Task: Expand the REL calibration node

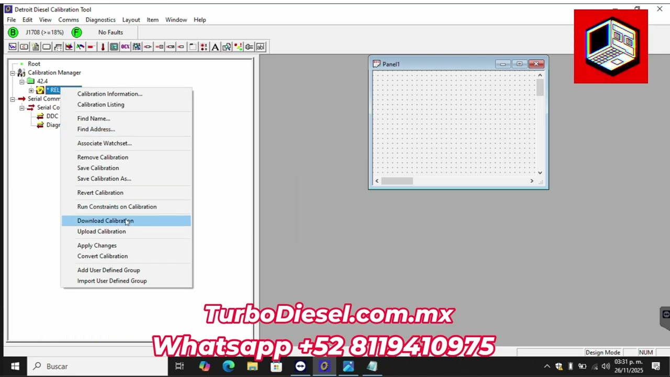Action: [31, 90]
